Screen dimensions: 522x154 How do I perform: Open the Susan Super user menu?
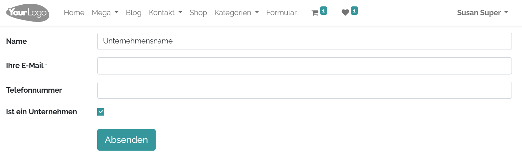[482, 13]
